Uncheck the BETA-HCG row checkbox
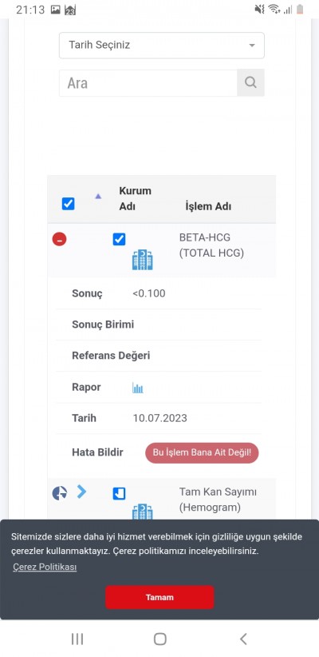The width and height of the screenshot is (319, 657). point(119,239)
